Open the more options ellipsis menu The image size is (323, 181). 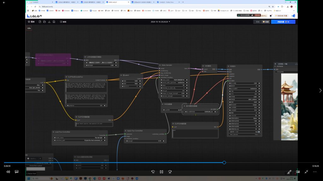[x=314, y=172]
